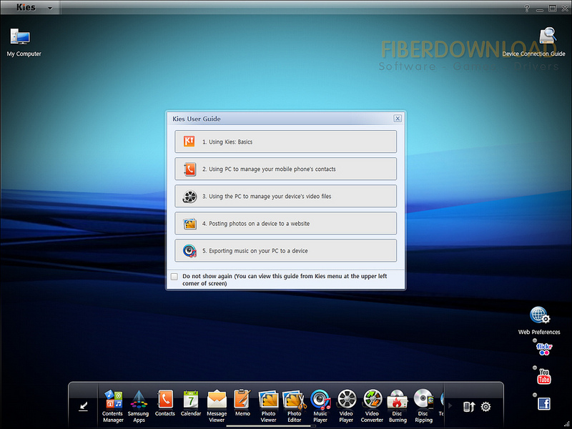Click the phone transfer icon in the dock
The width and height of the screenshot is (572, 429).
469,406
